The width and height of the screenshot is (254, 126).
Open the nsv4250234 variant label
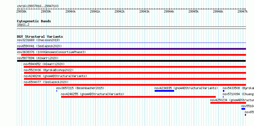pyautogui.click(x=232, y=100)
